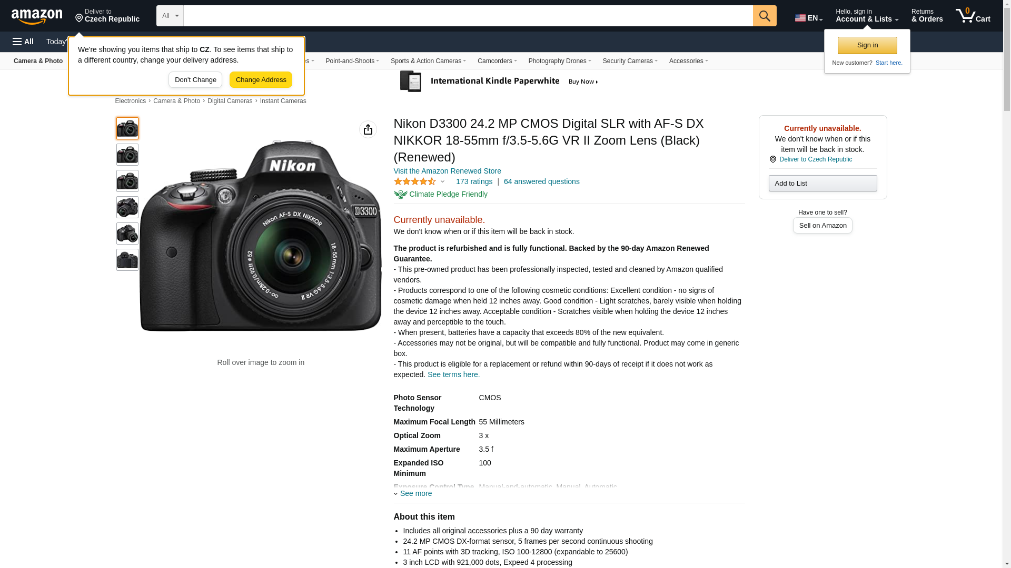Open the All search category dropdown
Screen dimensions: 1011x568
pyautogui.click(x=170, y=16)
